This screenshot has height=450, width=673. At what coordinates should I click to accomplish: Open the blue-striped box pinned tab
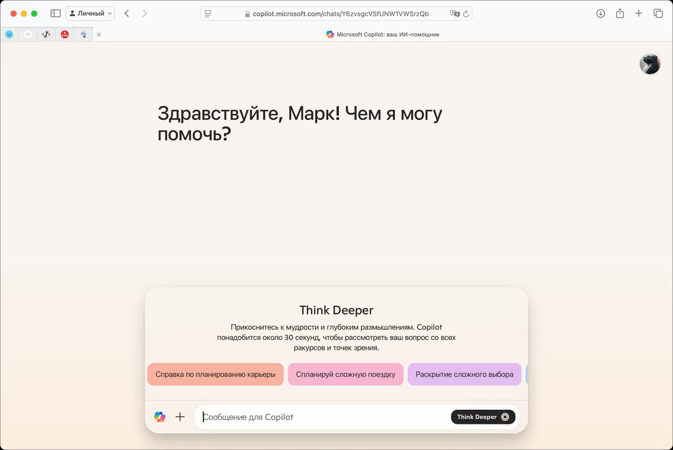83,35
